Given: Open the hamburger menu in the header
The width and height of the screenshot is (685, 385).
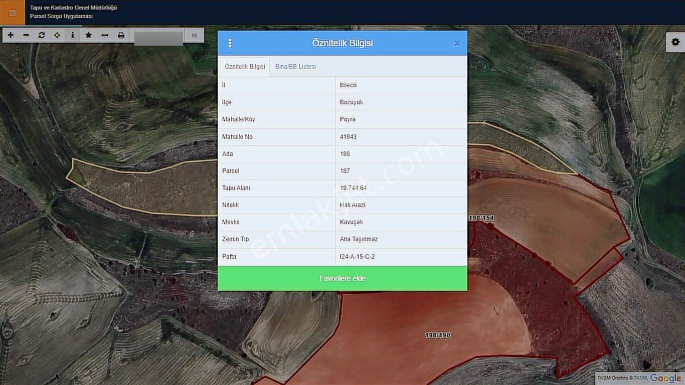Looking at the screenshot, I should coord(13,13).
